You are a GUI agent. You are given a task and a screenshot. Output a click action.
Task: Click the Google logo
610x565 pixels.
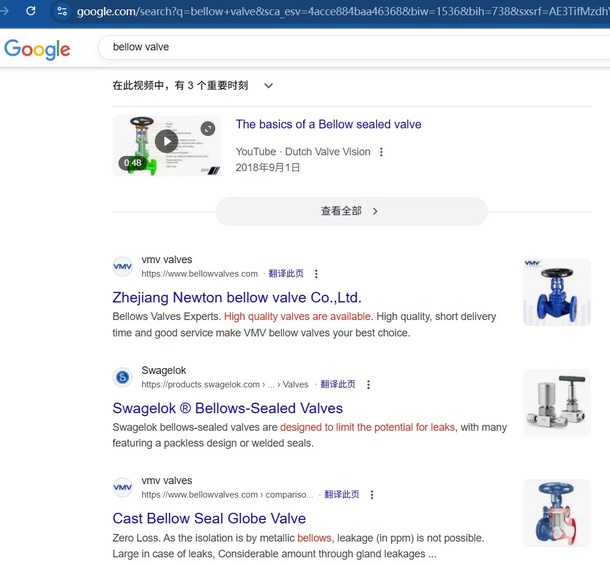(37, 49)
